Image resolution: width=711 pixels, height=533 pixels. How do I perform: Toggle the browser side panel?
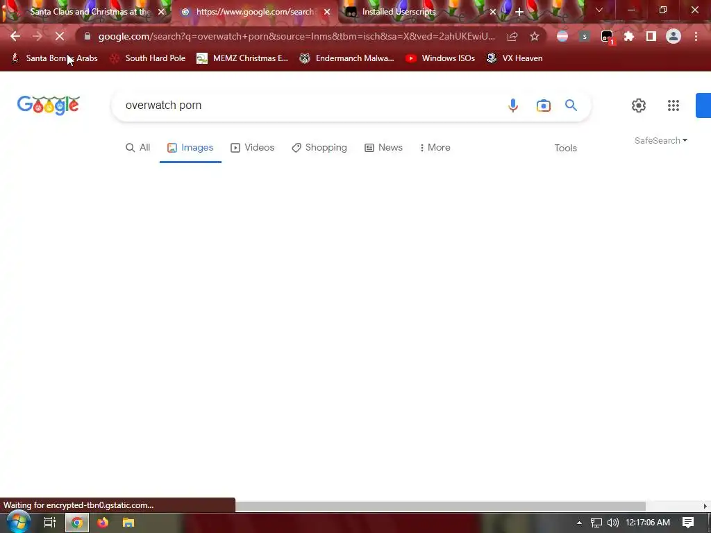tap(651, 36)
